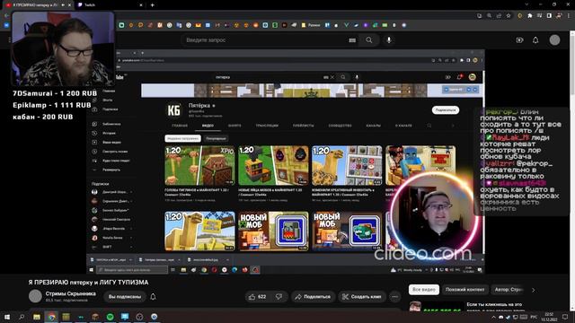Select the 'Все видео' filter chip
The height and width of the screenshot is (323, 575).
pos(424,290)
